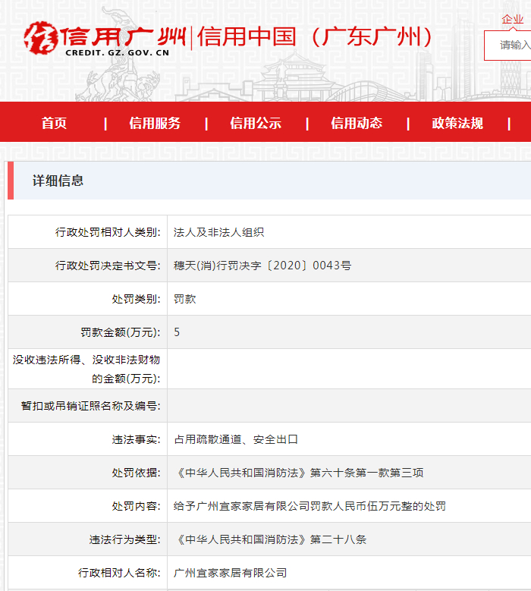Select the 占用疏散通道、安全出口 text
This screenshot has width=531, height=591.
[x=236, y=439]
